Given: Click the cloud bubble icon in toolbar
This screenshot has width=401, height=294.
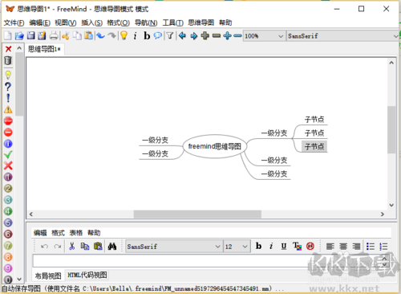Looking at the screenshot, I should tap(158, 35).
